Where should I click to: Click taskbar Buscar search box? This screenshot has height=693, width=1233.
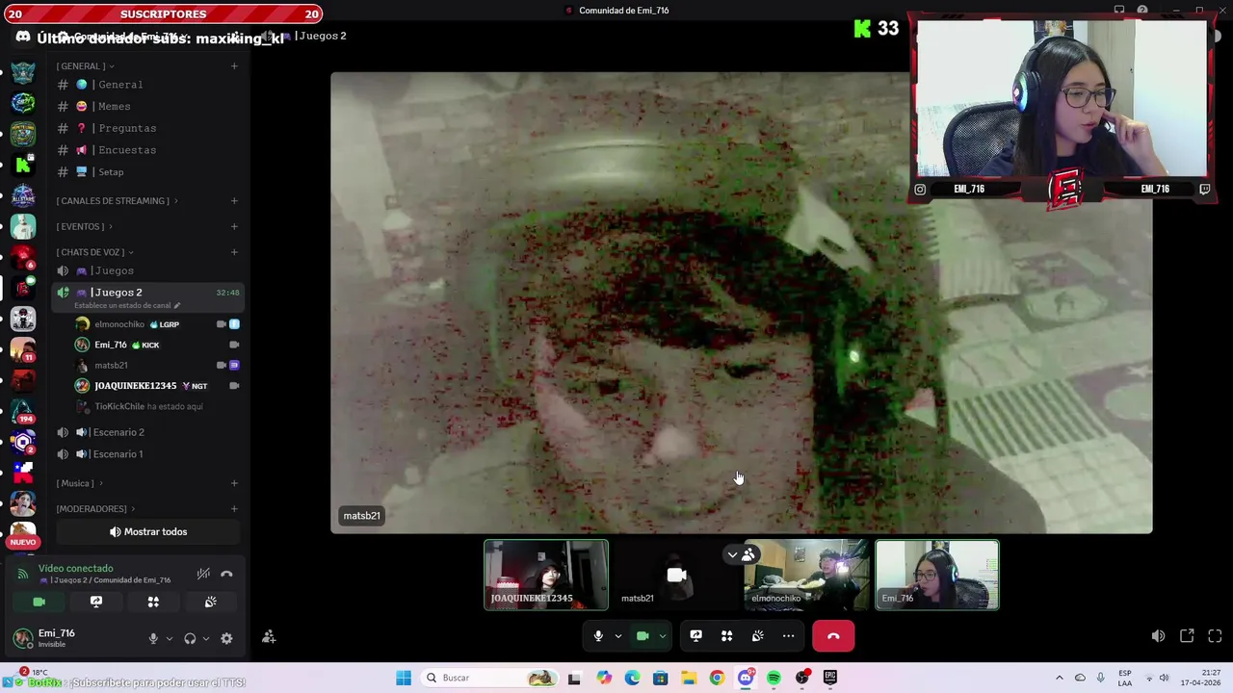coord(489,679)
